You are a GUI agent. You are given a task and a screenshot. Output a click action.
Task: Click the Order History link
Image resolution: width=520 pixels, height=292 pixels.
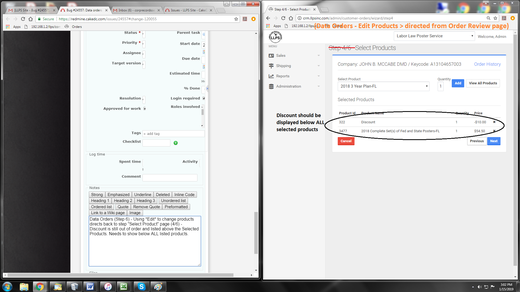tap(487, 64)
